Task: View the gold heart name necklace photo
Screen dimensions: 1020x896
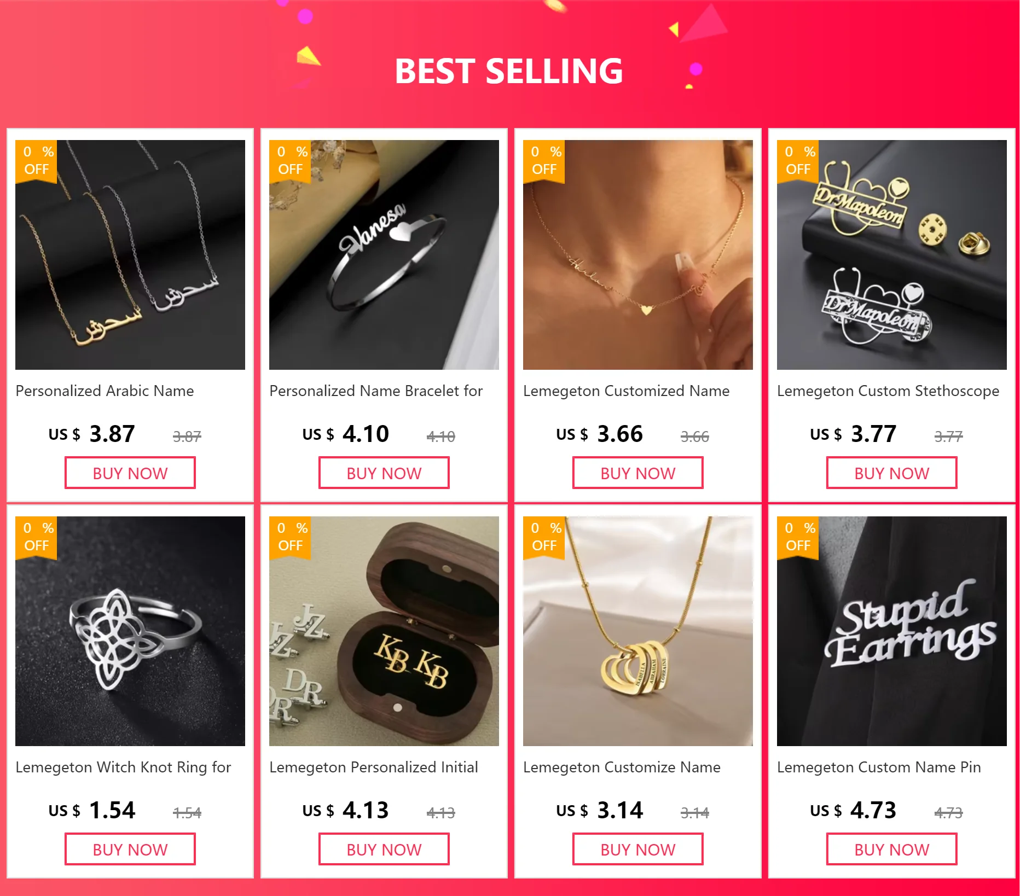Action: pyautogui.click(x=638, y=255)
